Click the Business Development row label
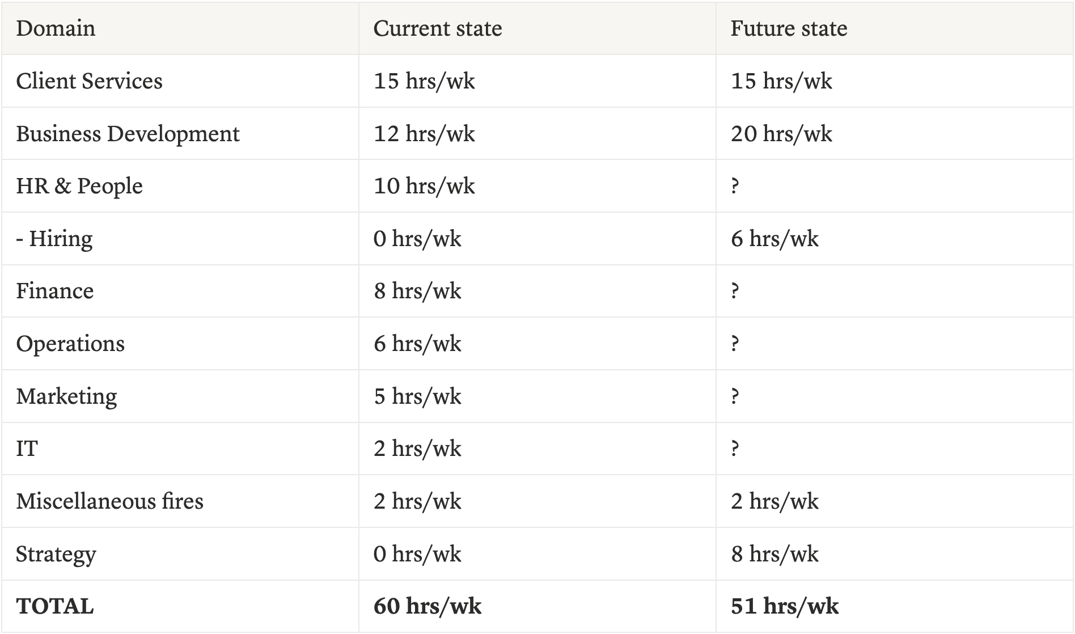 (x=128, y=134)
